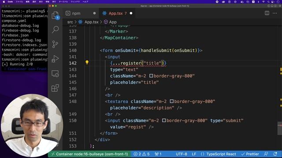Toggle the primary side bar from the title bar
282x158 pixels.
point(269,6)
